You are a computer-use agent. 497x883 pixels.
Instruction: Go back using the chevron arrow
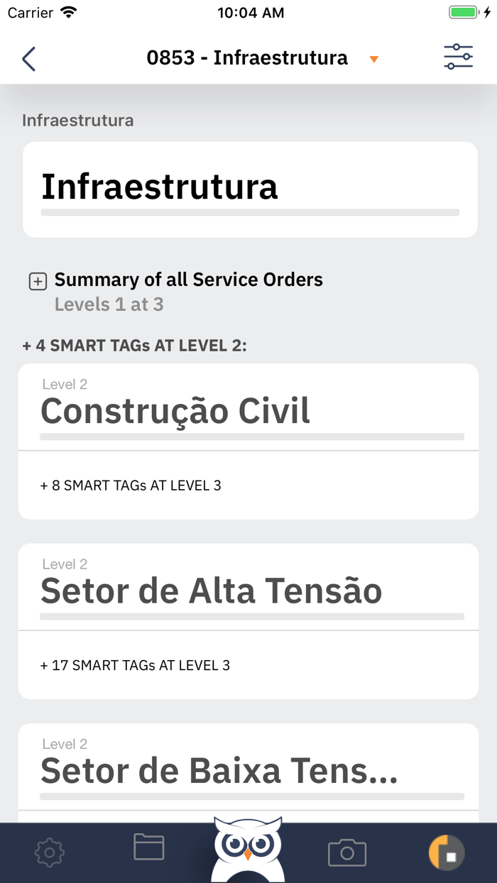(x=28, y=58)
